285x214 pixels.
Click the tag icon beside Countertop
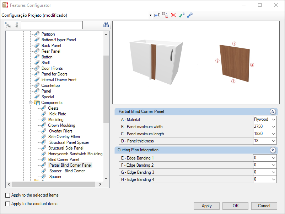(37, 85)
